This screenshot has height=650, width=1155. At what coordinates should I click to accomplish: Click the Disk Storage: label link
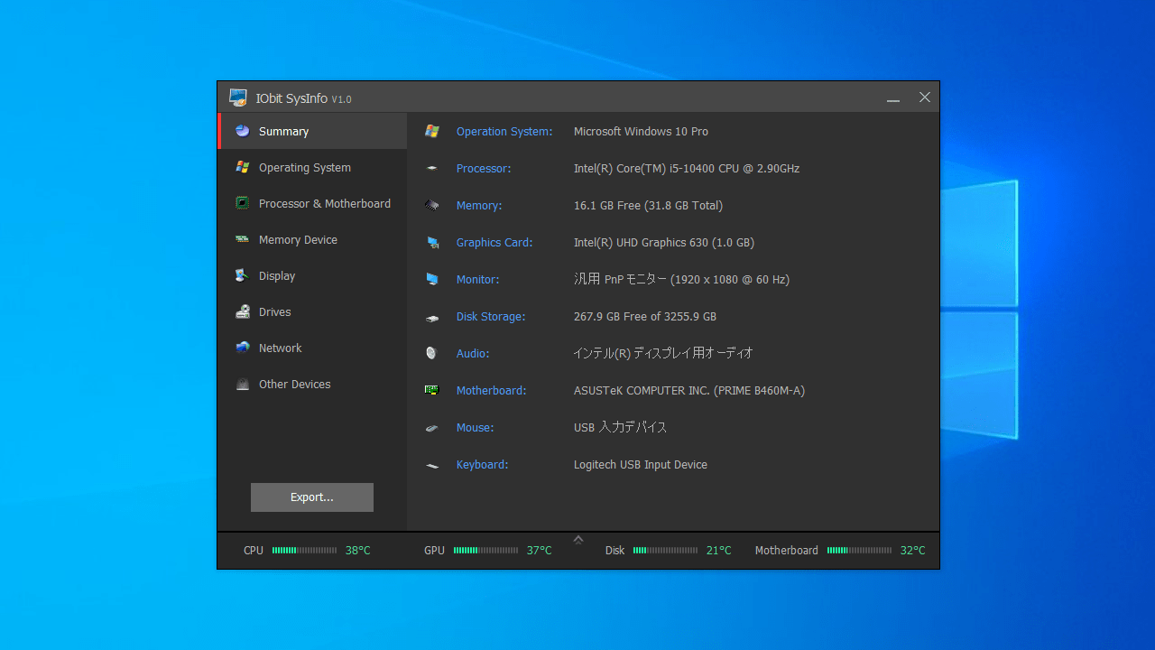[x=491, y=316]
